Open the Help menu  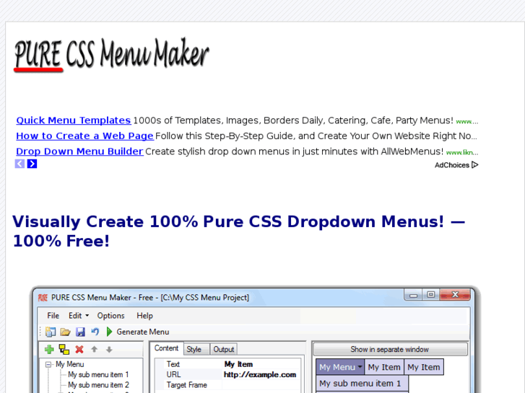click(144, 316)
